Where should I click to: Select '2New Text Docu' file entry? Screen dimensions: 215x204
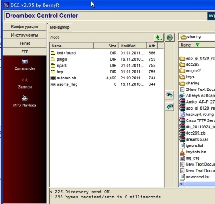coord(197,89)
